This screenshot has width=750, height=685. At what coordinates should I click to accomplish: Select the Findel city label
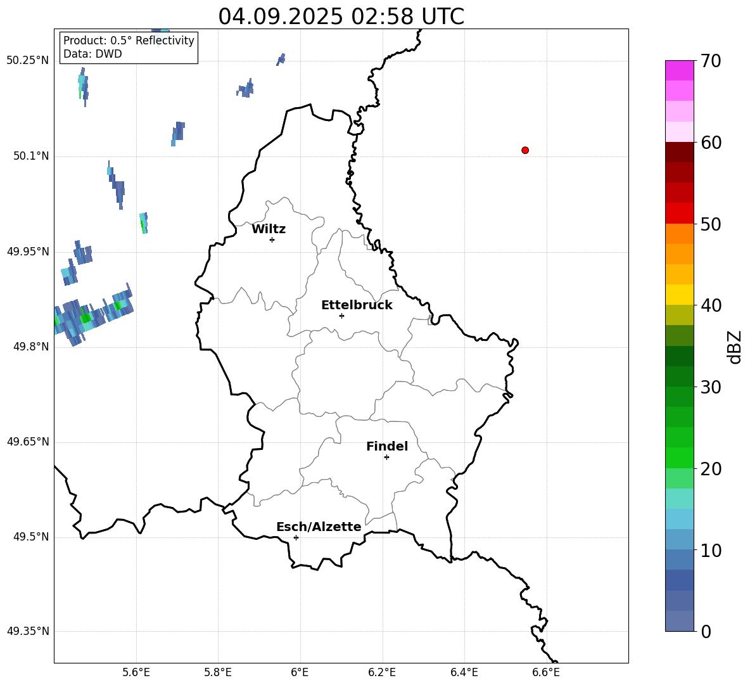click(x=387, y=446)
